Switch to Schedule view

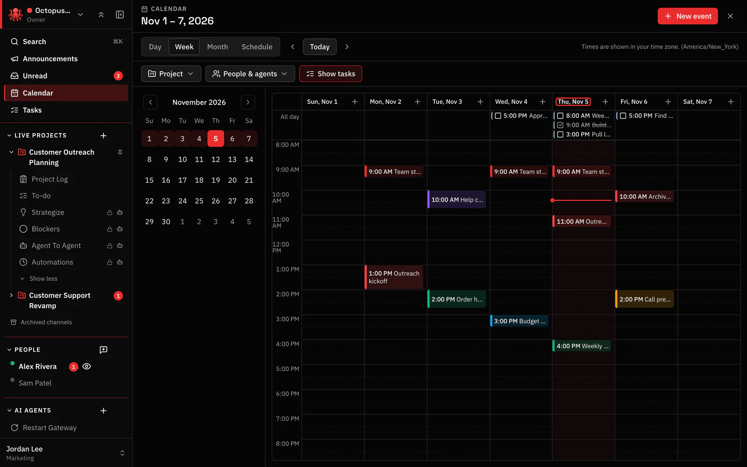[x=257, y=47]
